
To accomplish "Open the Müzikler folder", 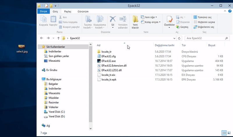I will pos(54,98).
